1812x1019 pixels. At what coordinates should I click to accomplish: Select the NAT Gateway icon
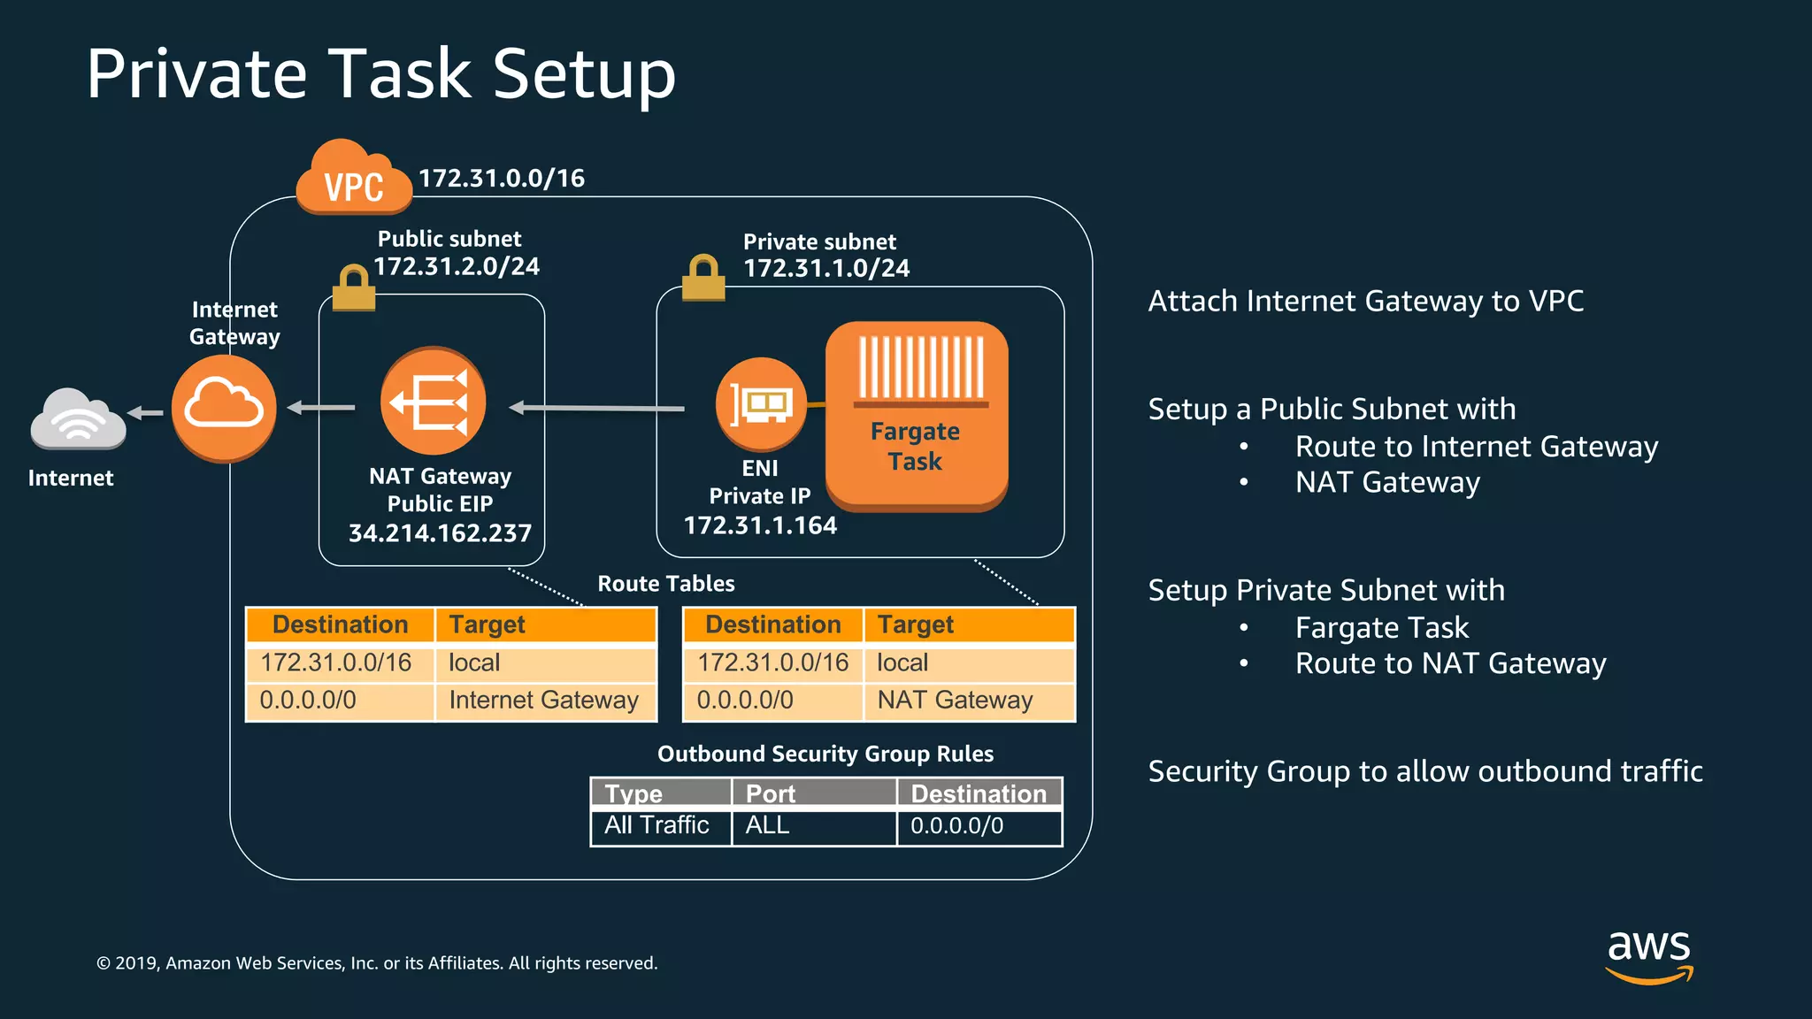[x=433, y=402]
